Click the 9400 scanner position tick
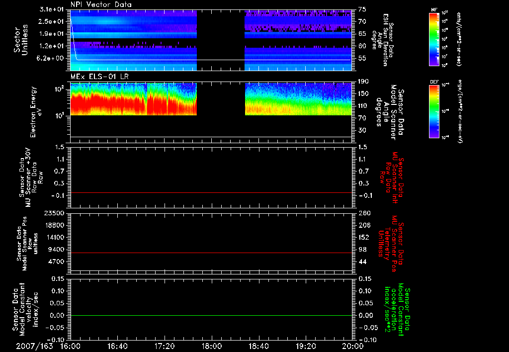Image resolution: width=509 pixels, height=352 pixels. pyautogui.click(x=57, y=250)
